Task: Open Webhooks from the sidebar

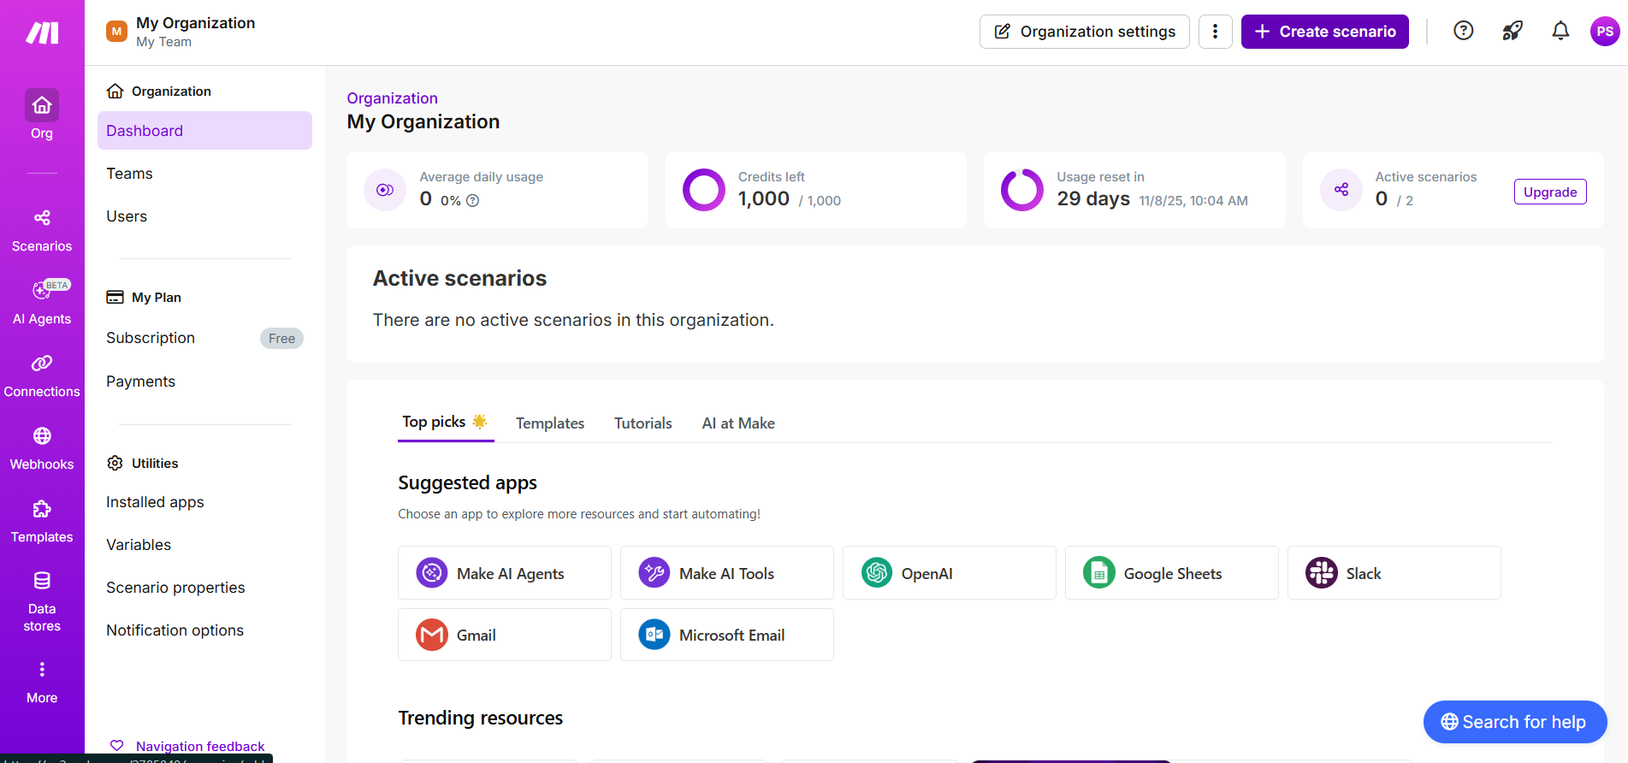Action: [42, 449]
